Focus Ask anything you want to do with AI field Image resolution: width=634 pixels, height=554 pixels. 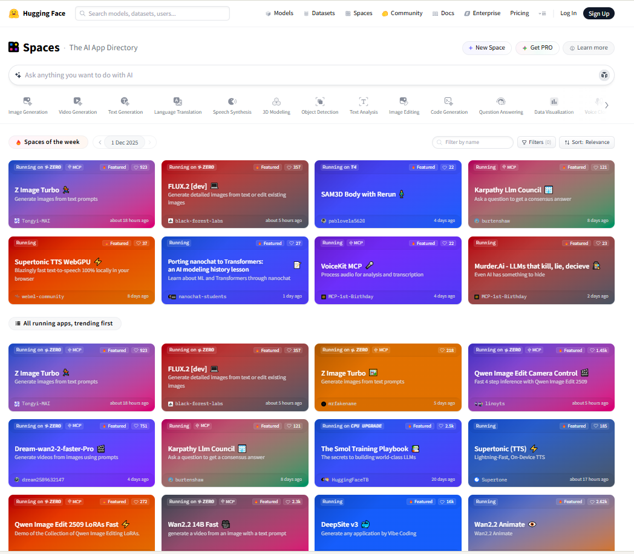pos(312,75)
